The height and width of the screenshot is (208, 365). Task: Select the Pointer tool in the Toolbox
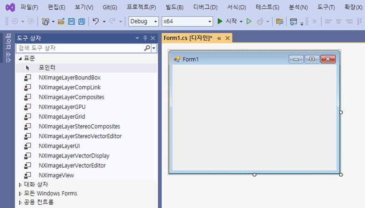86,68
